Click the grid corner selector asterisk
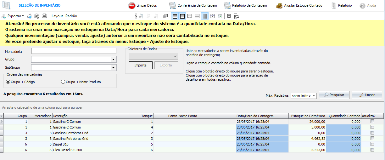Screen dimensions: 385x160 pos(2,116)
